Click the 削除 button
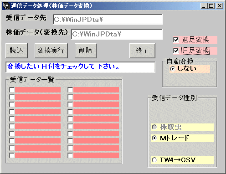 click(86, 51)
